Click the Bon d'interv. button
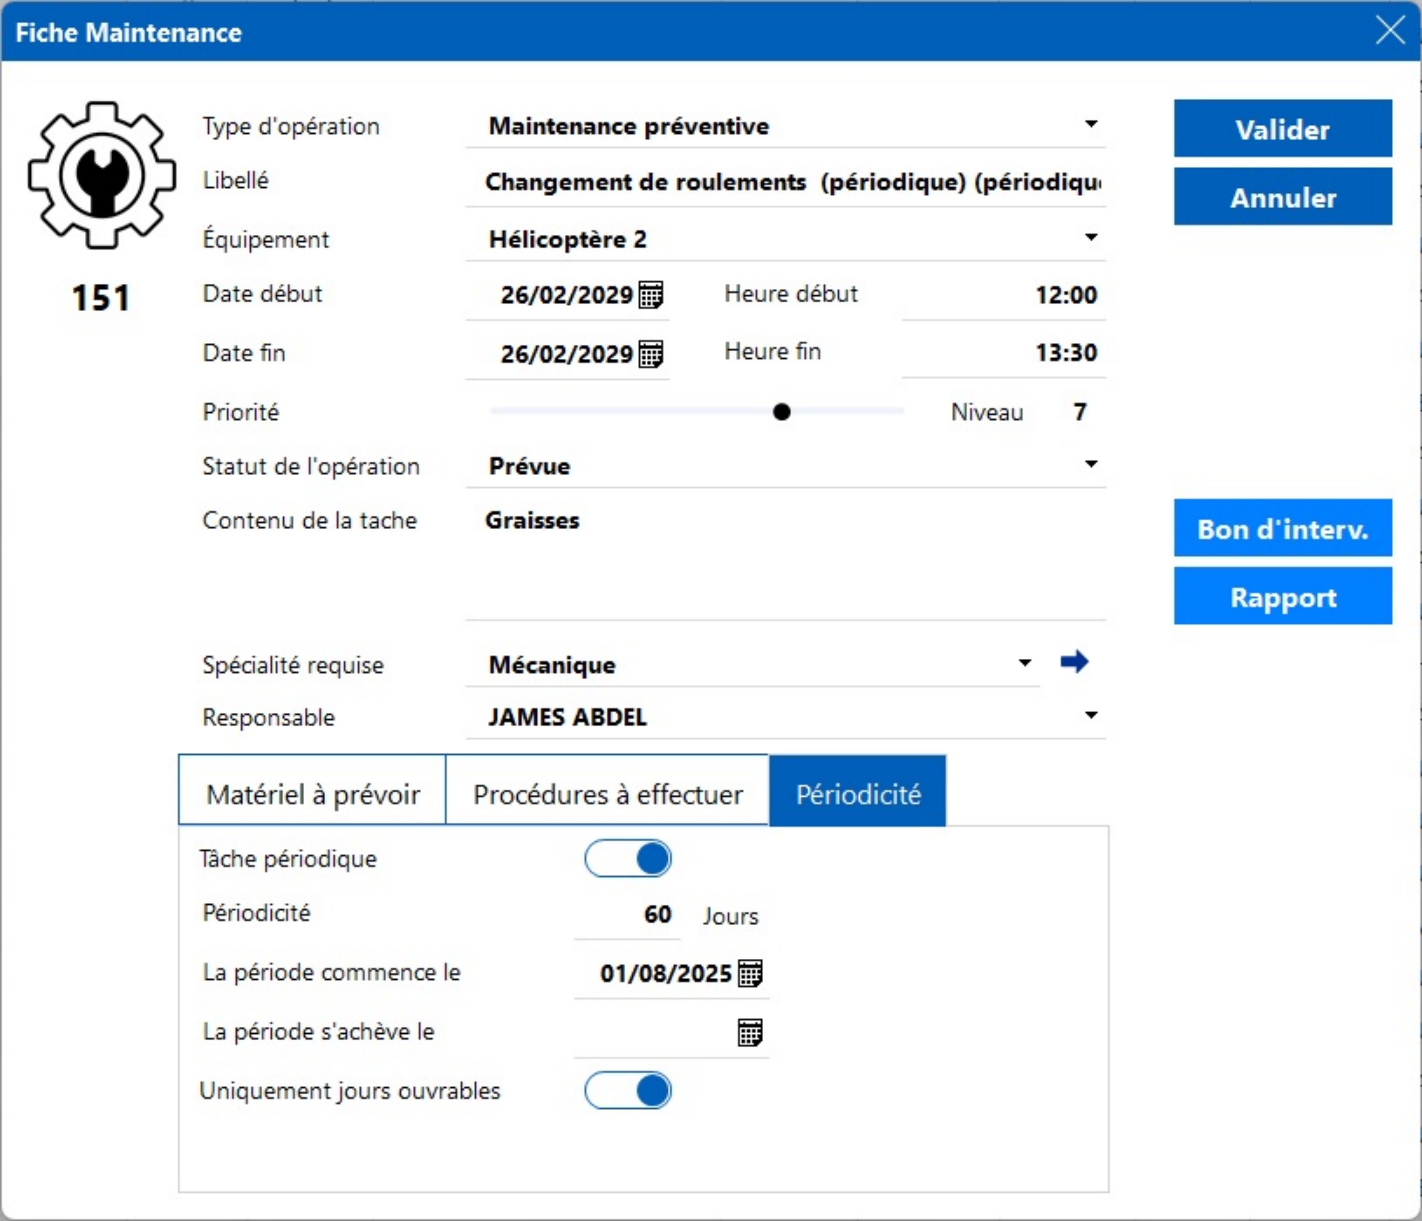Screen dimensions: 1422x1221 click(1282, 529)
